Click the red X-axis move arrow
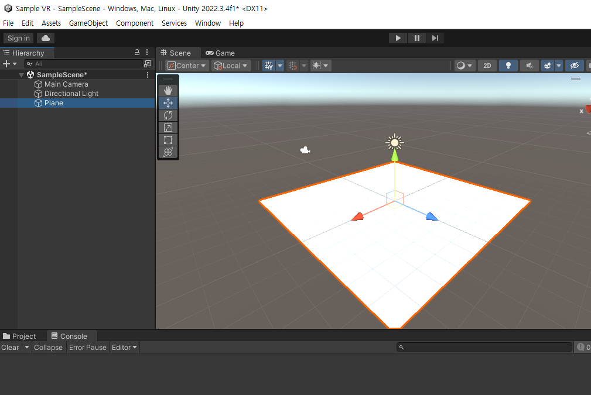The image size is (591, 395). coord(357,217)
